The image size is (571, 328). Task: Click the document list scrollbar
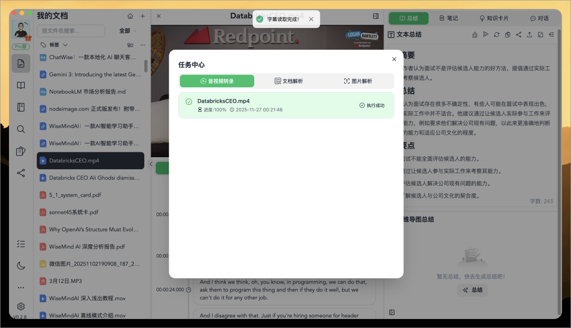point(146,66)
